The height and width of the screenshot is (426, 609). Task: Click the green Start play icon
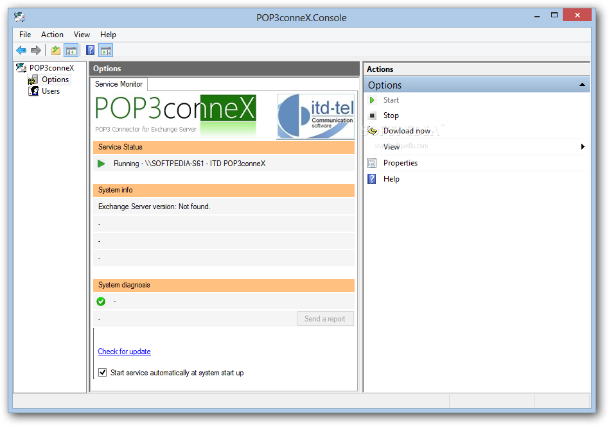pos(372,100)
